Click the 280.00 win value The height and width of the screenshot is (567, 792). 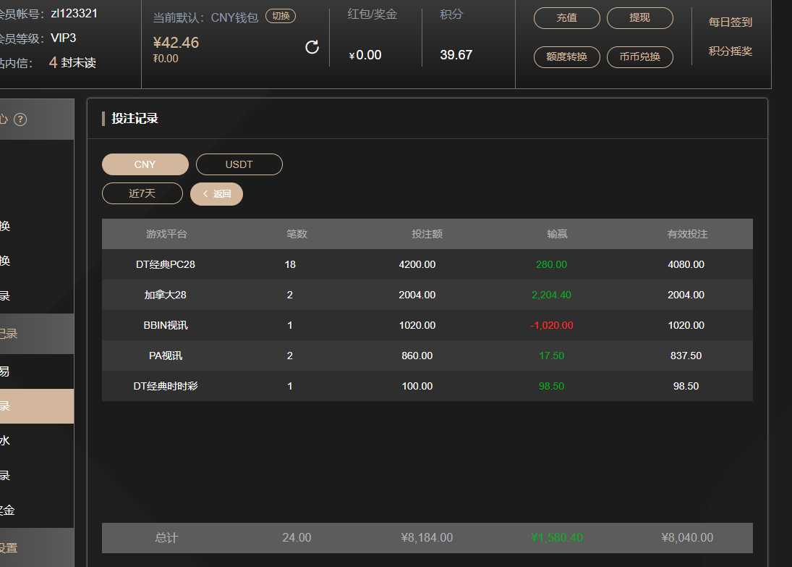(552, 264)
